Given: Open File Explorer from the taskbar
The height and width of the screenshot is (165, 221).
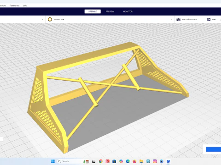Looking at the screenshot, I should pyautogui.click(x=141, y=161).
